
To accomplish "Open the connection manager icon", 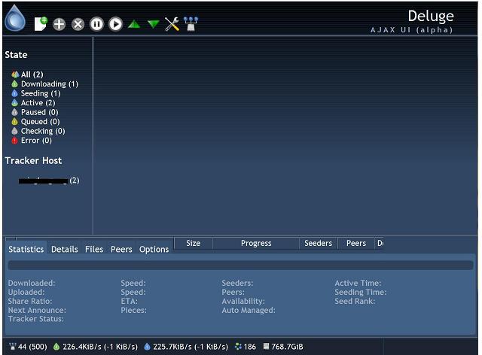I will [x=191, y=23].
